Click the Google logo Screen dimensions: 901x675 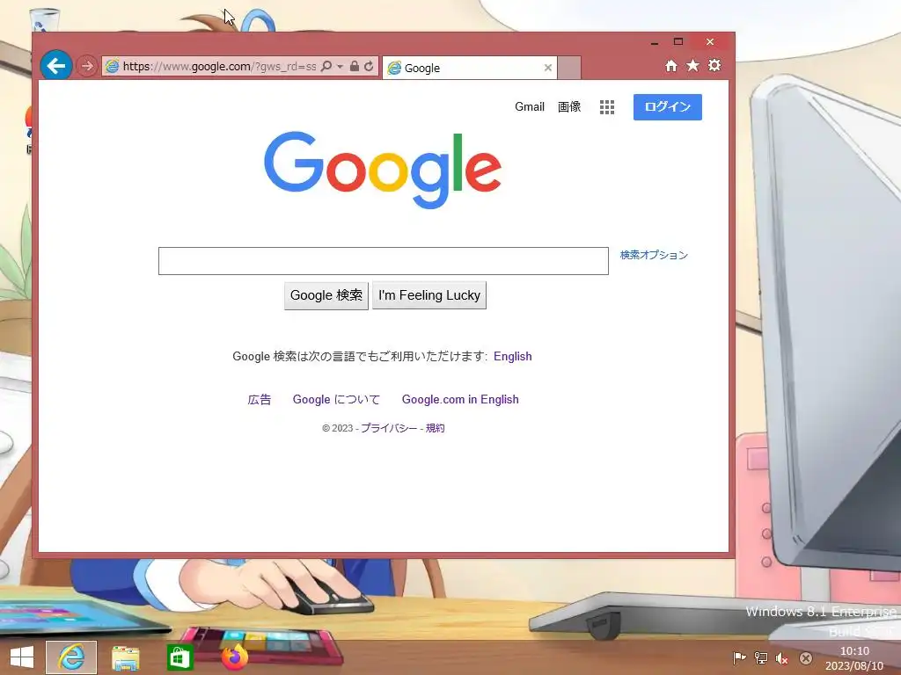pyautogui.click(x=383, y=170)
